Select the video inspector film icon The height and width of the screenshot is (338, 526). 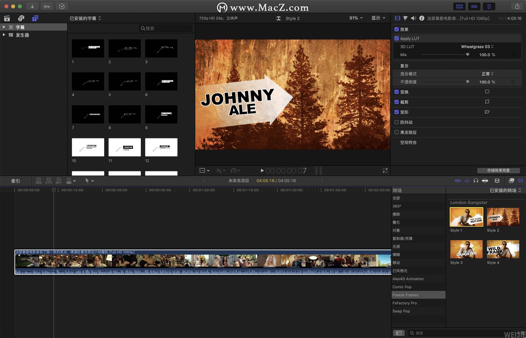[x=398, y=18]
